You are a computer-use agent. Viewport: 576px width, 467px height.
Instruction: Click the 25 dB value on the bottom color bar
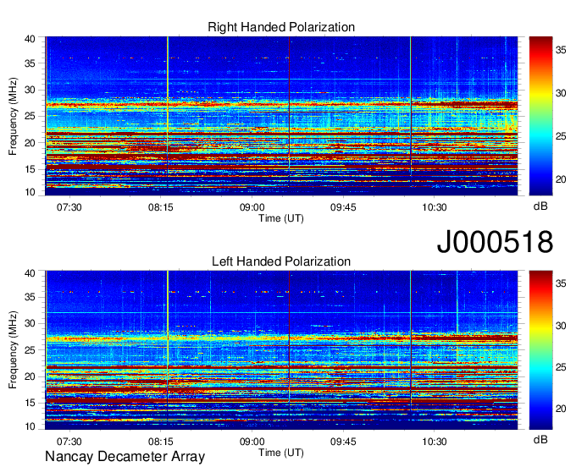[x=561, y=367]
